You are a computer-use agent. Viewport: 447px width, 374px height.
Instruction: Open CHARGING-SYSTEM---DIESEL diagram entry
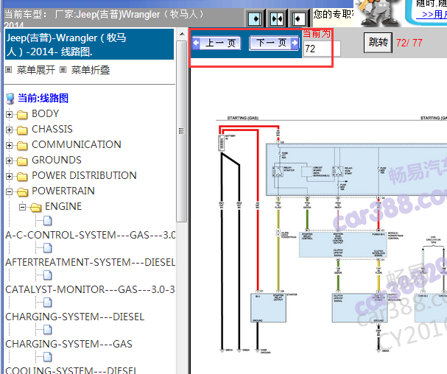coord(74,317)
